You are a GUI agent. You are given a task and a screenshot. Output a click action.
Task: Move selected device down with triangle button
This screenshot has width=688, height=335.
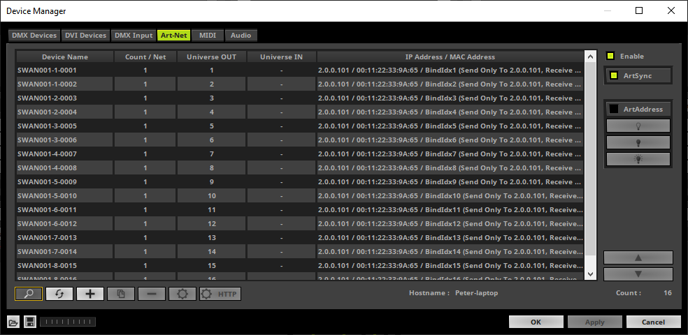pos(638,274)
